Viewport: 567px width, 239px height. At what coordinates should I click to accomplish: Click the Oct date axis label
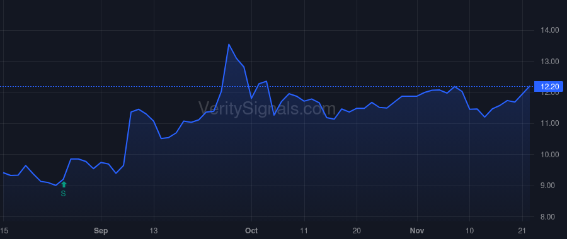coord(251,231)
